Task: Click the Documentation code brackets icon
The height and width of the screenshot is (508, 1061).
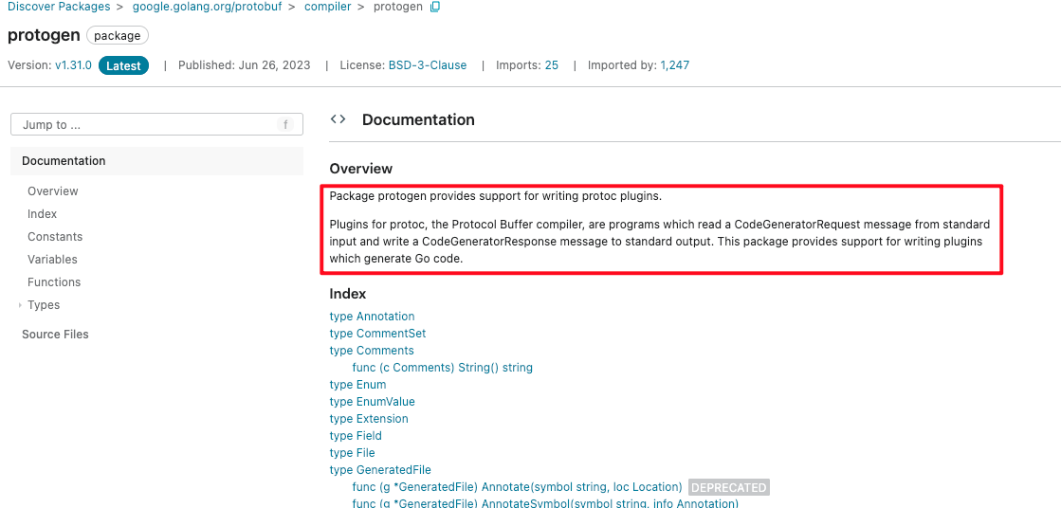Action: [x=338, y=119]
